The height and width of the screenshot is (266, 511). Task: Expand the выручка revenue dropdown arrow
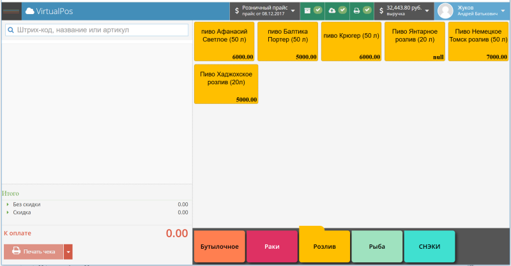coord(427,11)
